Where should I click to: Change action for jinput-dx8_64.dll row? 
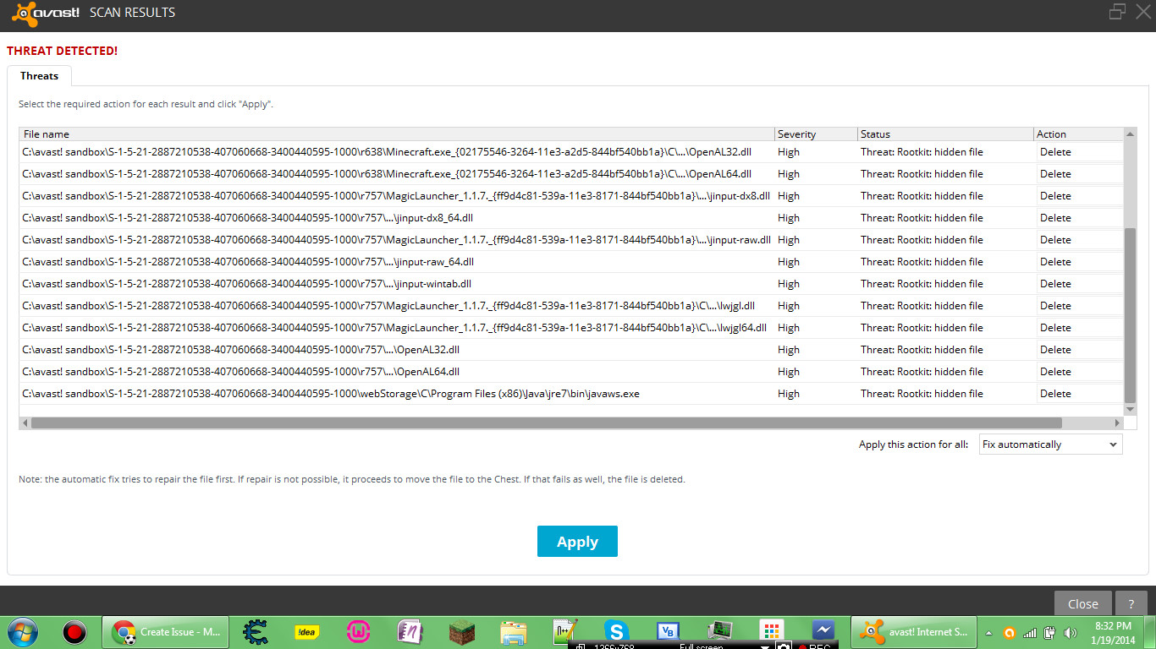pos(1080,218)
